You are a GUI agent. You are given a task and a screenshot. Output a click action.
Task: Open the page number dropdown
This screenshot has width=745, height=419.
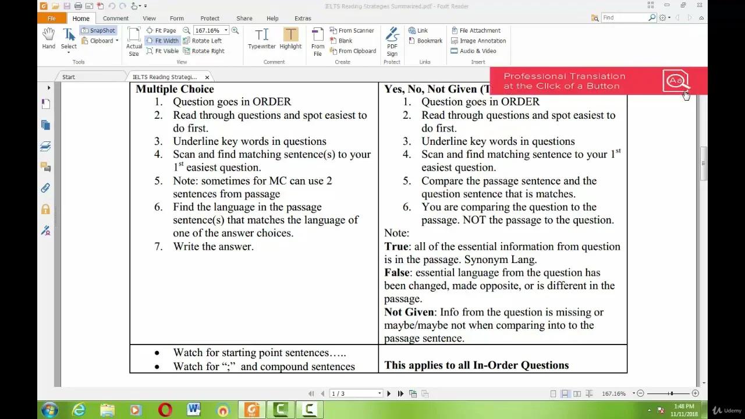pyautogui.click(x=379, y=393)
